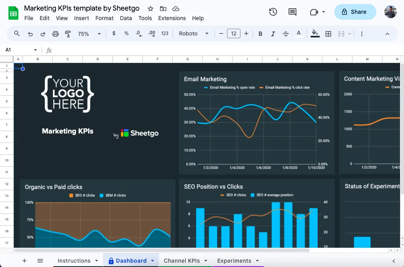Open the View menu
The height and width of the screenshot is (267, 404).
[62, 18]
